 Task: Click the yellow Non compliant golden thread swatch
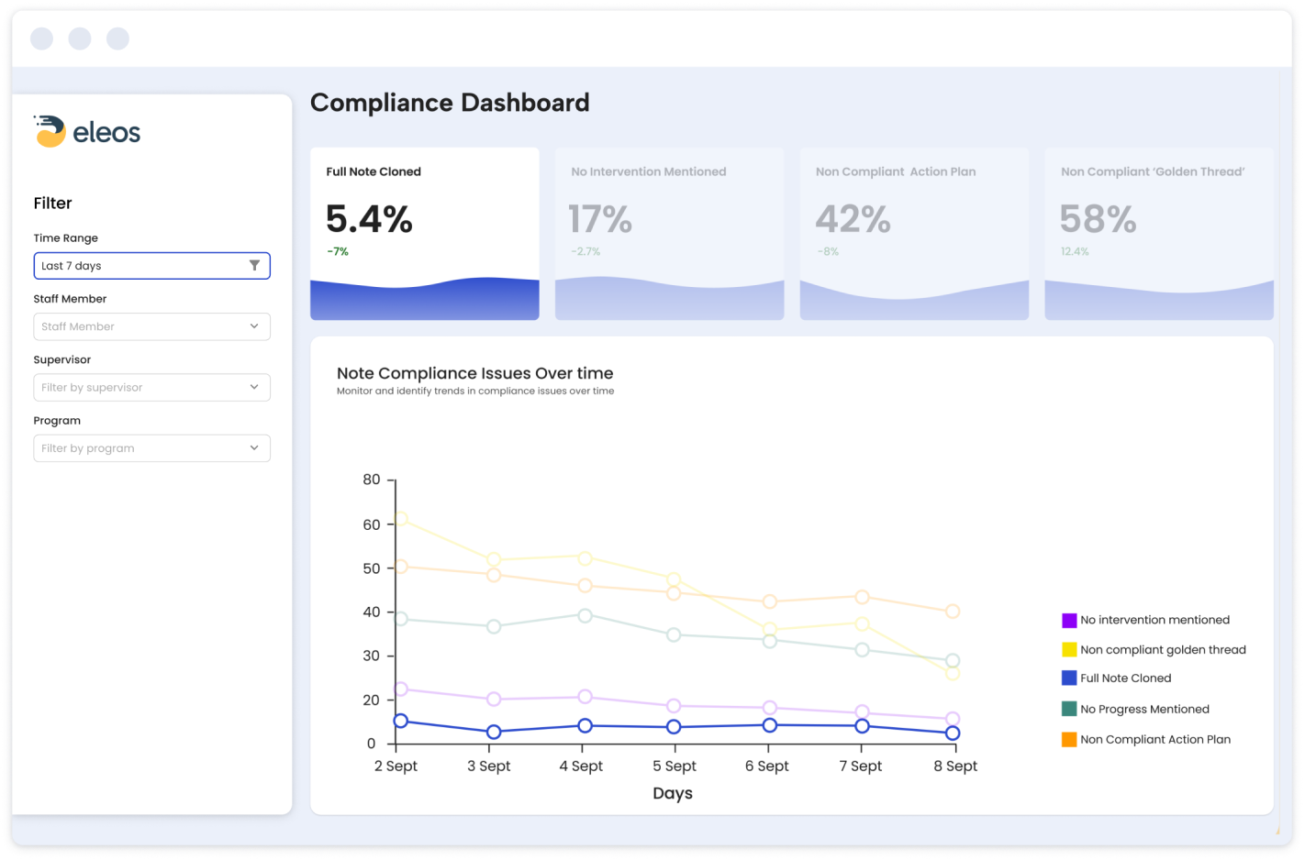click(1069, 650)
